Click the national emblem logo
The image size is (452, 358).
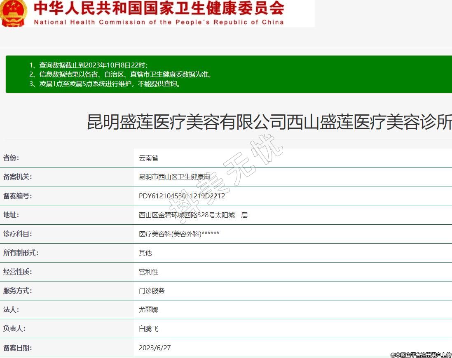13,12
